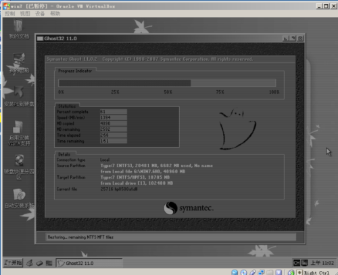Open the 帮助 menu in VirtualBox

pyautogui.click(x=55, y=13)
